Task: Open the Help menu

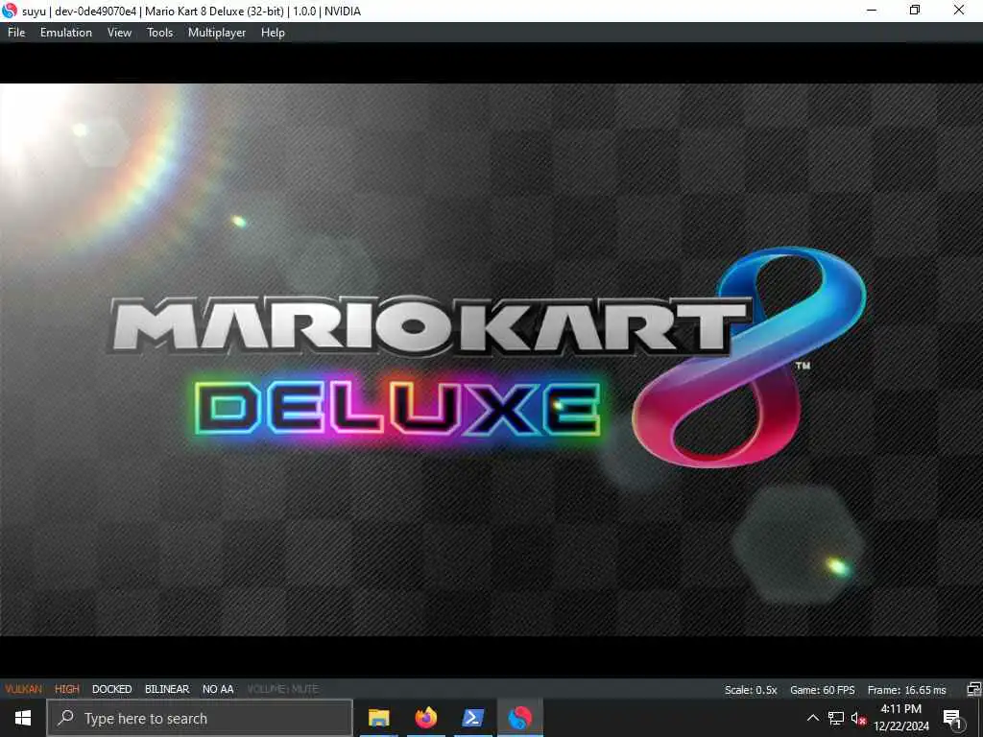Action: click(x=273, y=33)
